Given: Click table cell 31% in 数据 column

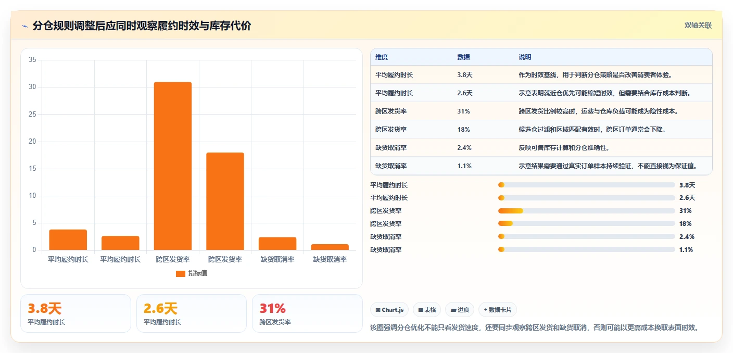Looking at the screenshot, I should pyautogui.click(x=463, y=111).
